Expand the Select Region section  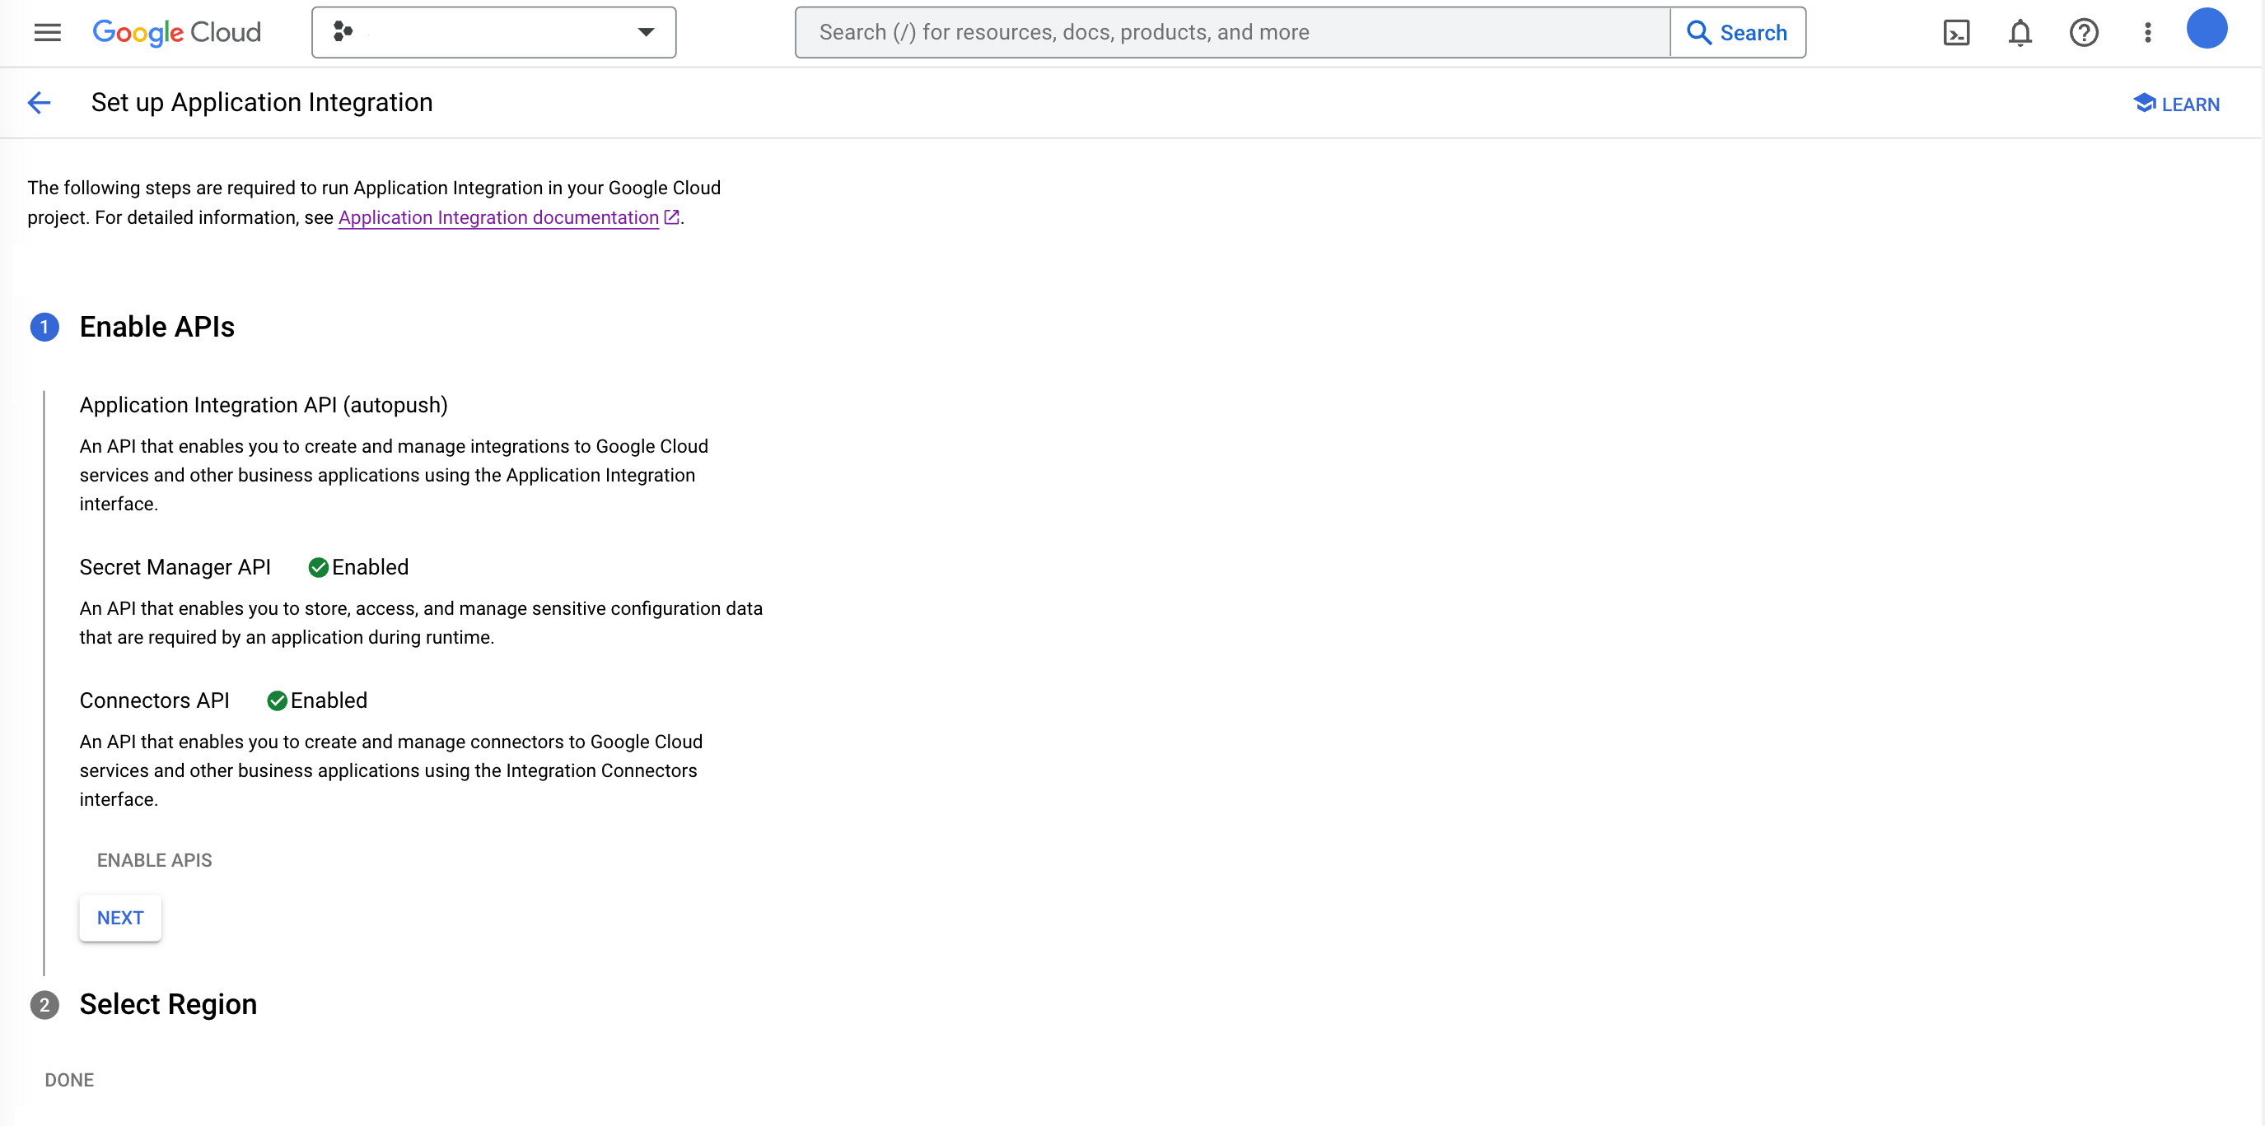[169, 1003]
